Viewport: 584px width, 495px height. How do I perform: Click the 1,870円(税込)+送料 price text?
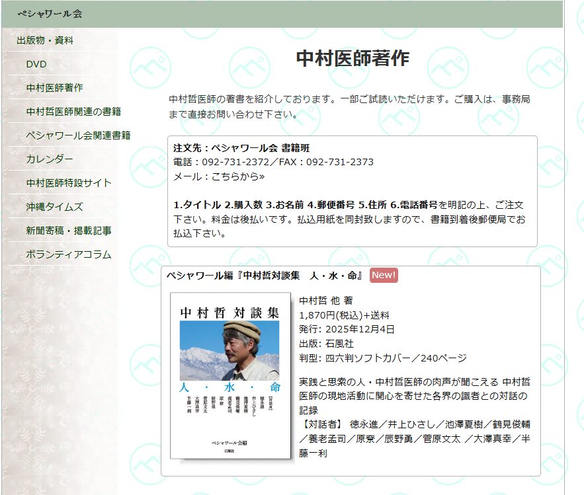pos(344,315)
